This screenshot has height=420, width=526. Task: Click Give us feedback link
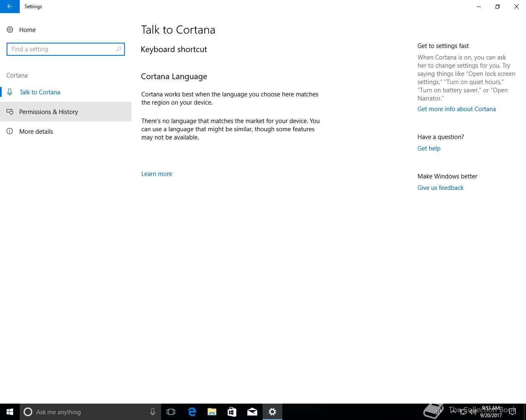point(440,188)
